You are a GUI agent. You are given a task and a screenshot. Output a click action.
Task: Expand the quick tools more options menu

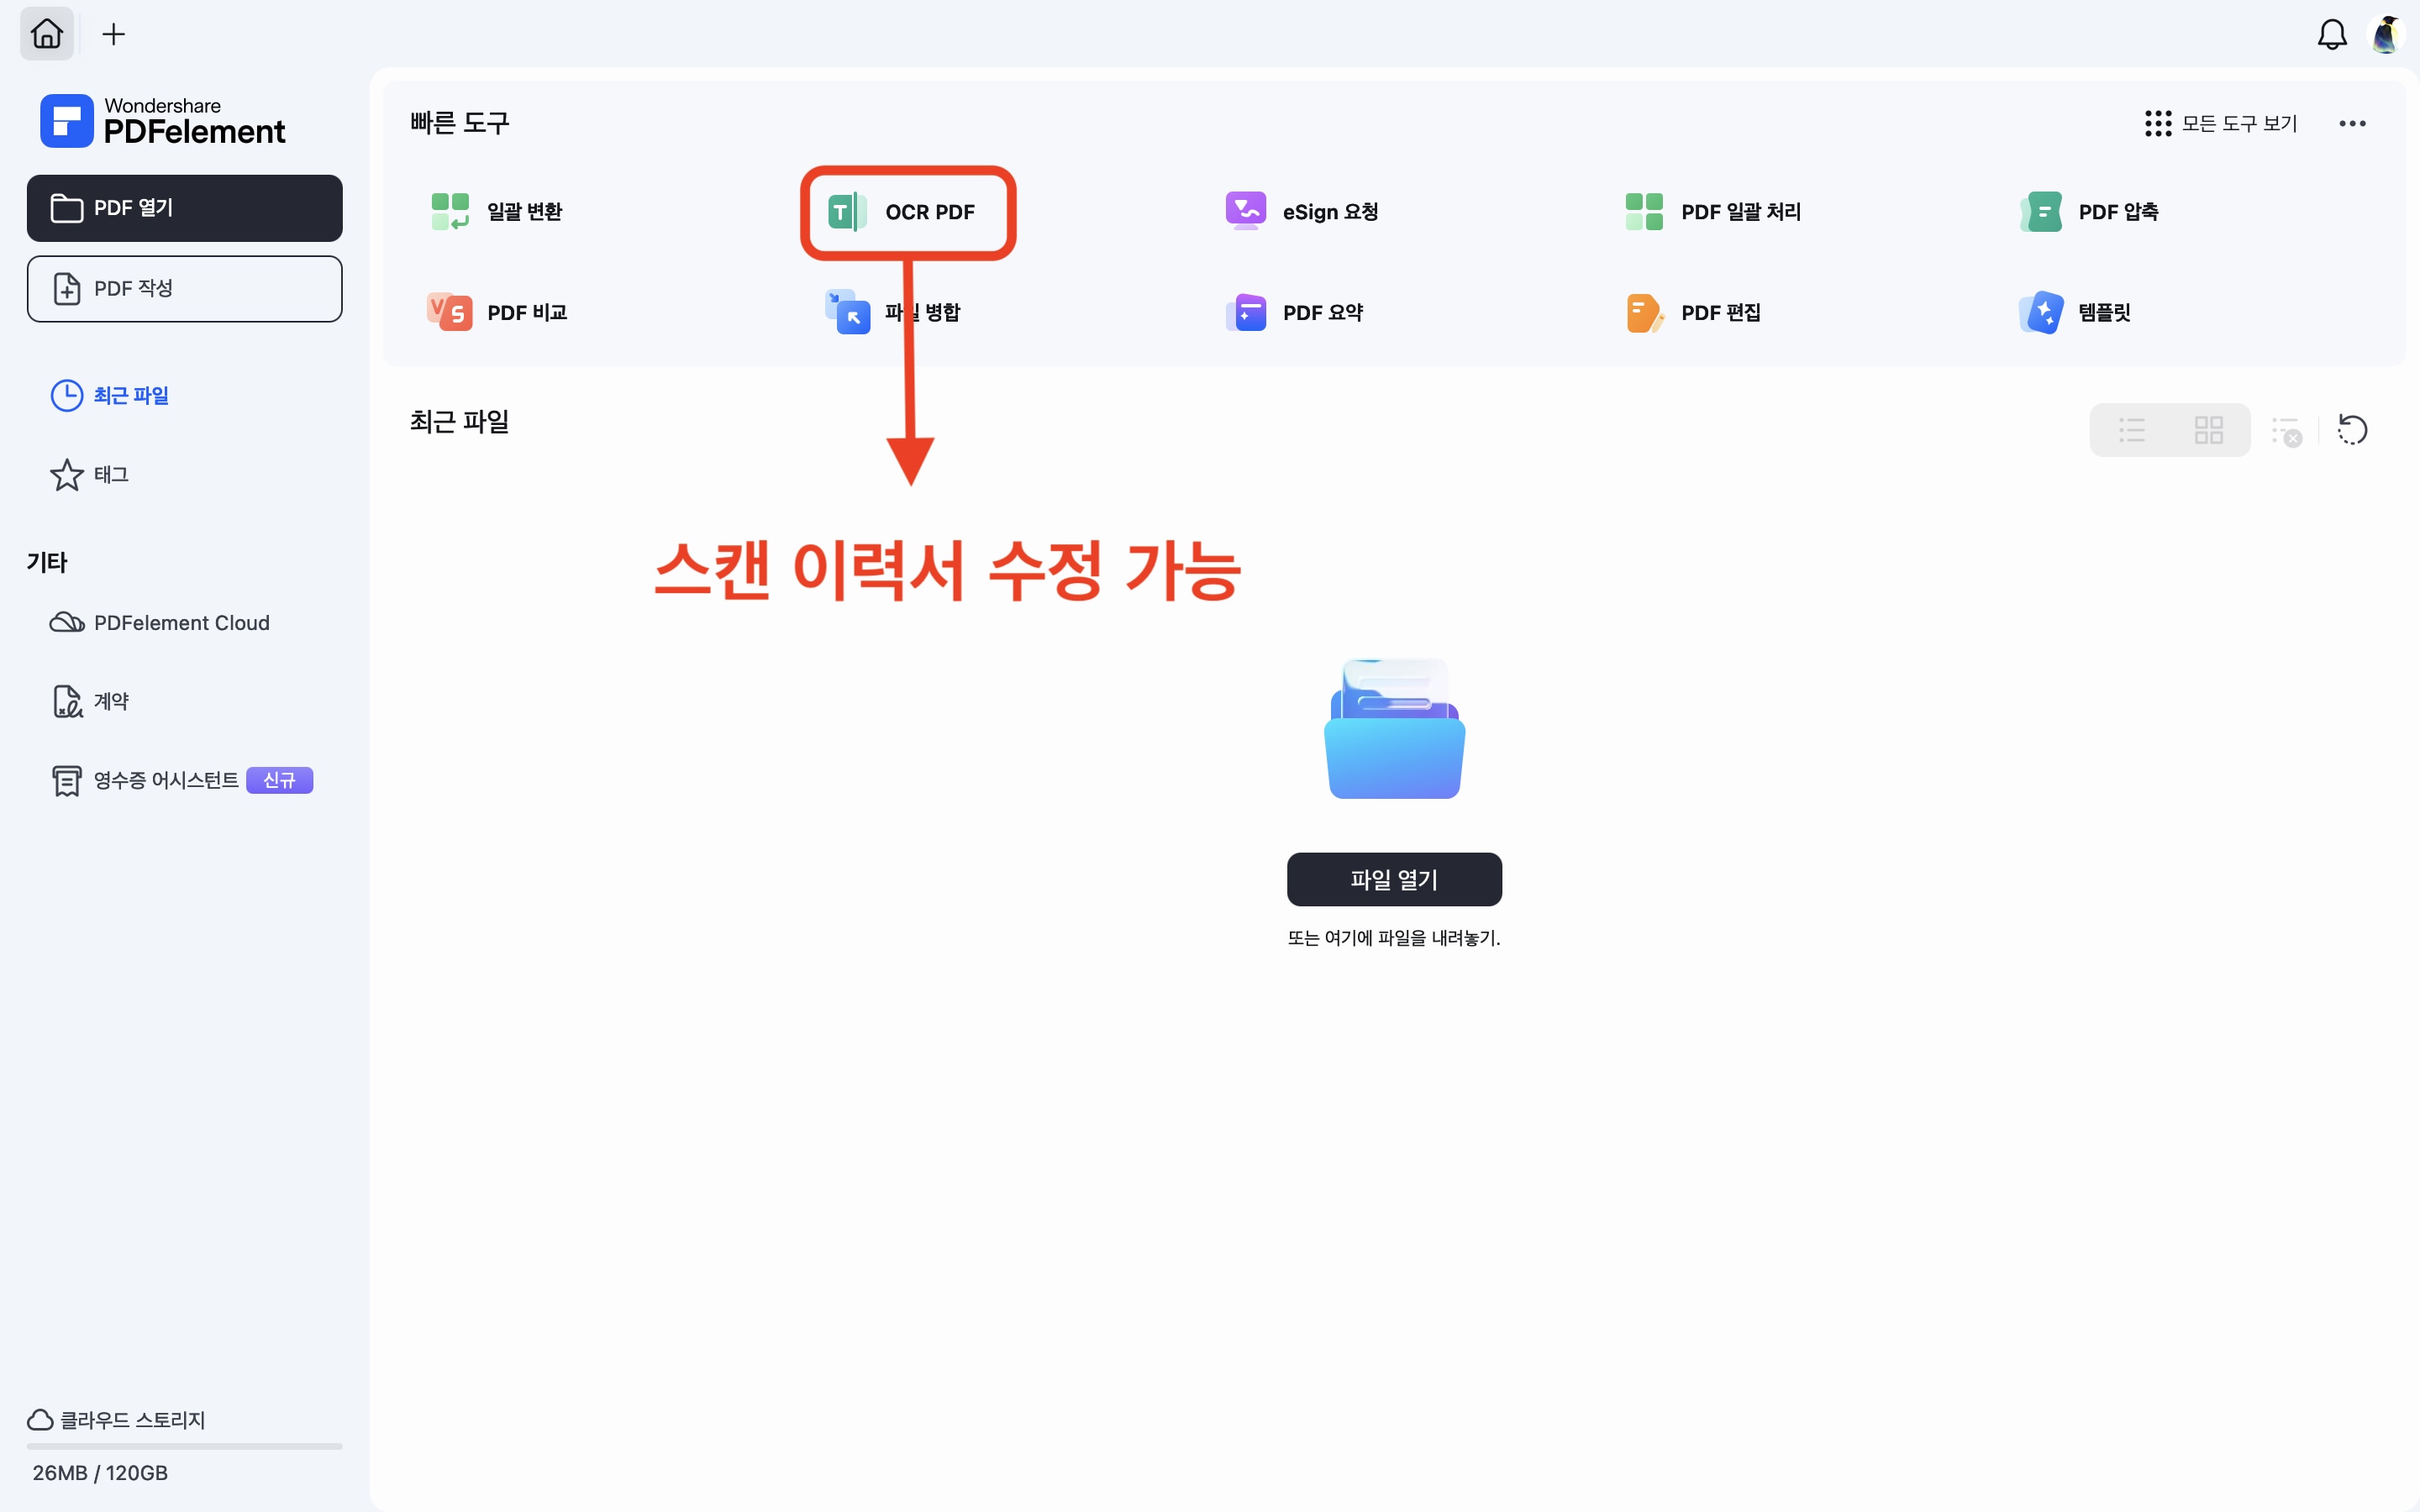(x=2352, y=124)
